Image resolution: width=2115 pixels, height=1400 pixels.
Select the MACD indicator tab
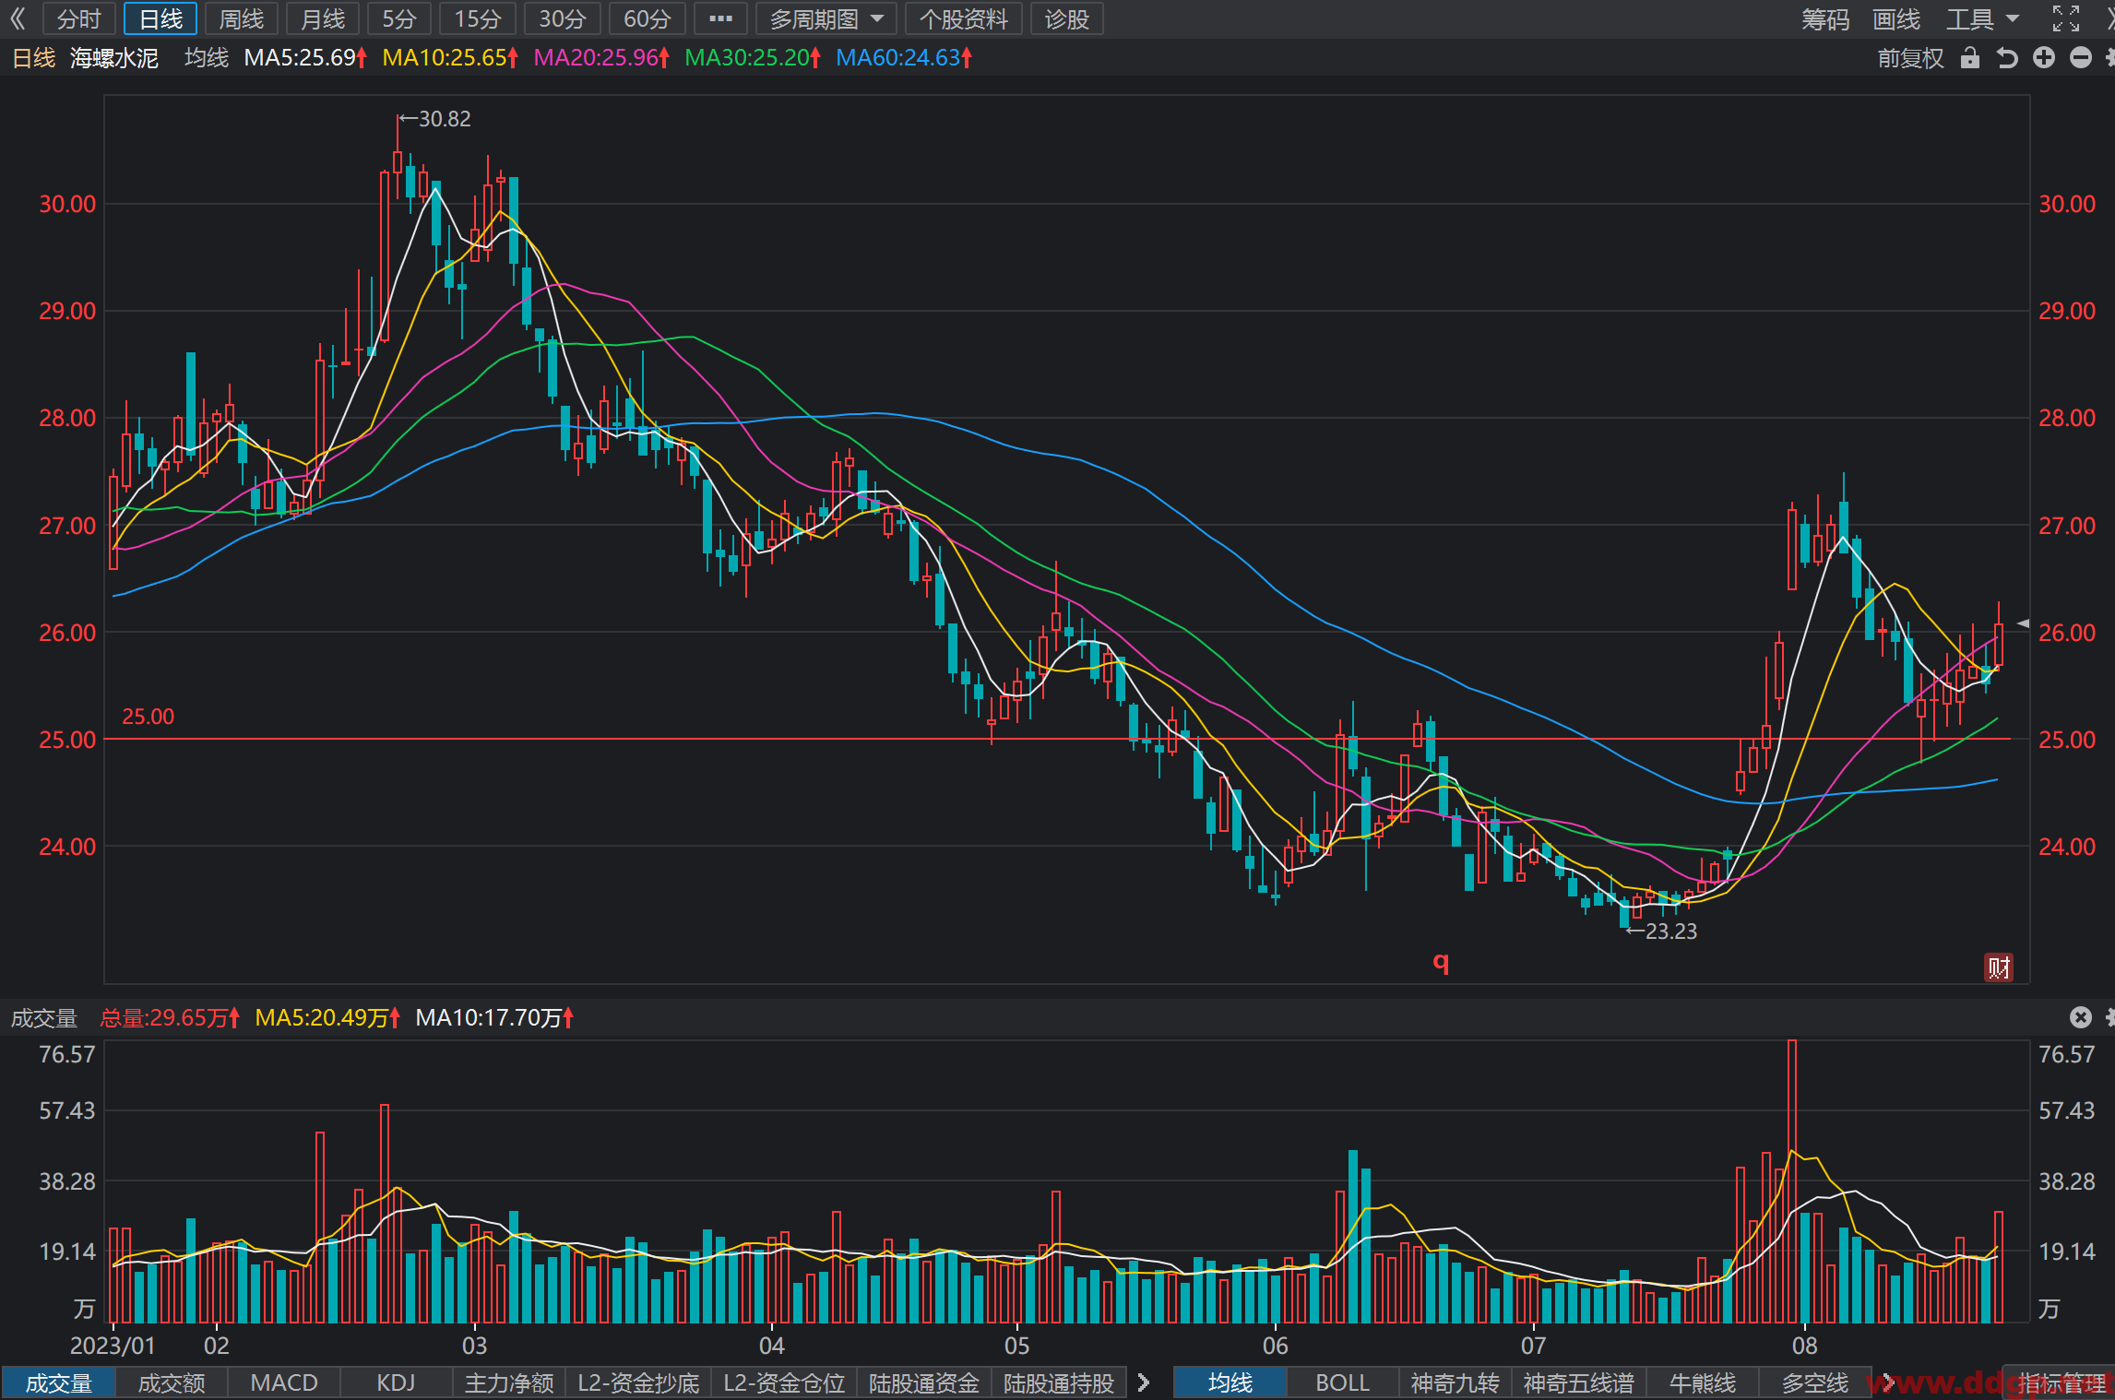coord(284,1382)
